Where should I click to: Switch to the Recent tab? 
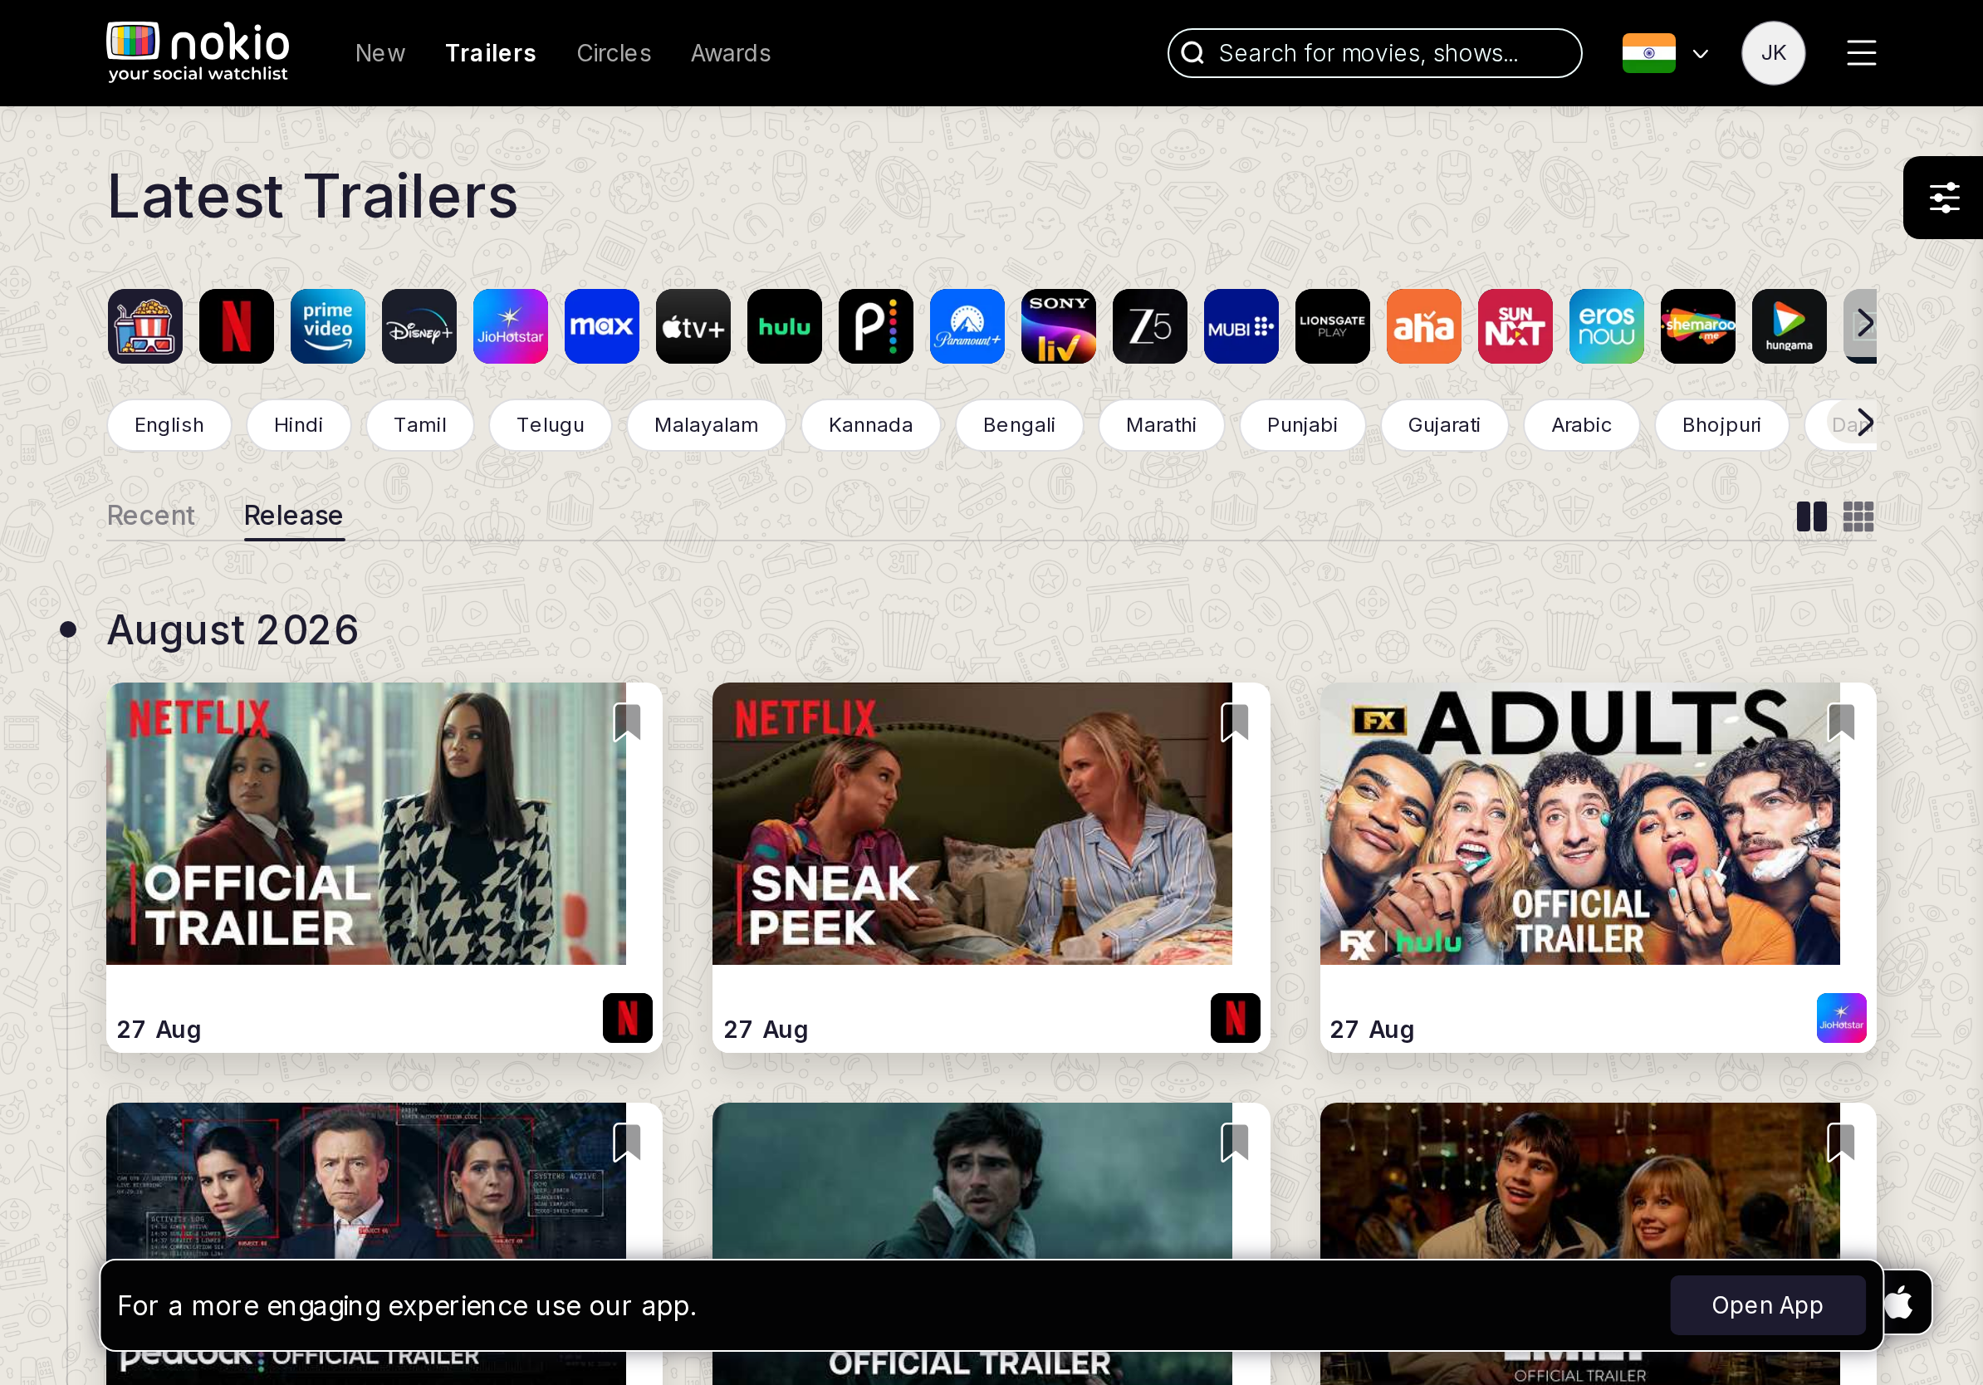(151, 516)
